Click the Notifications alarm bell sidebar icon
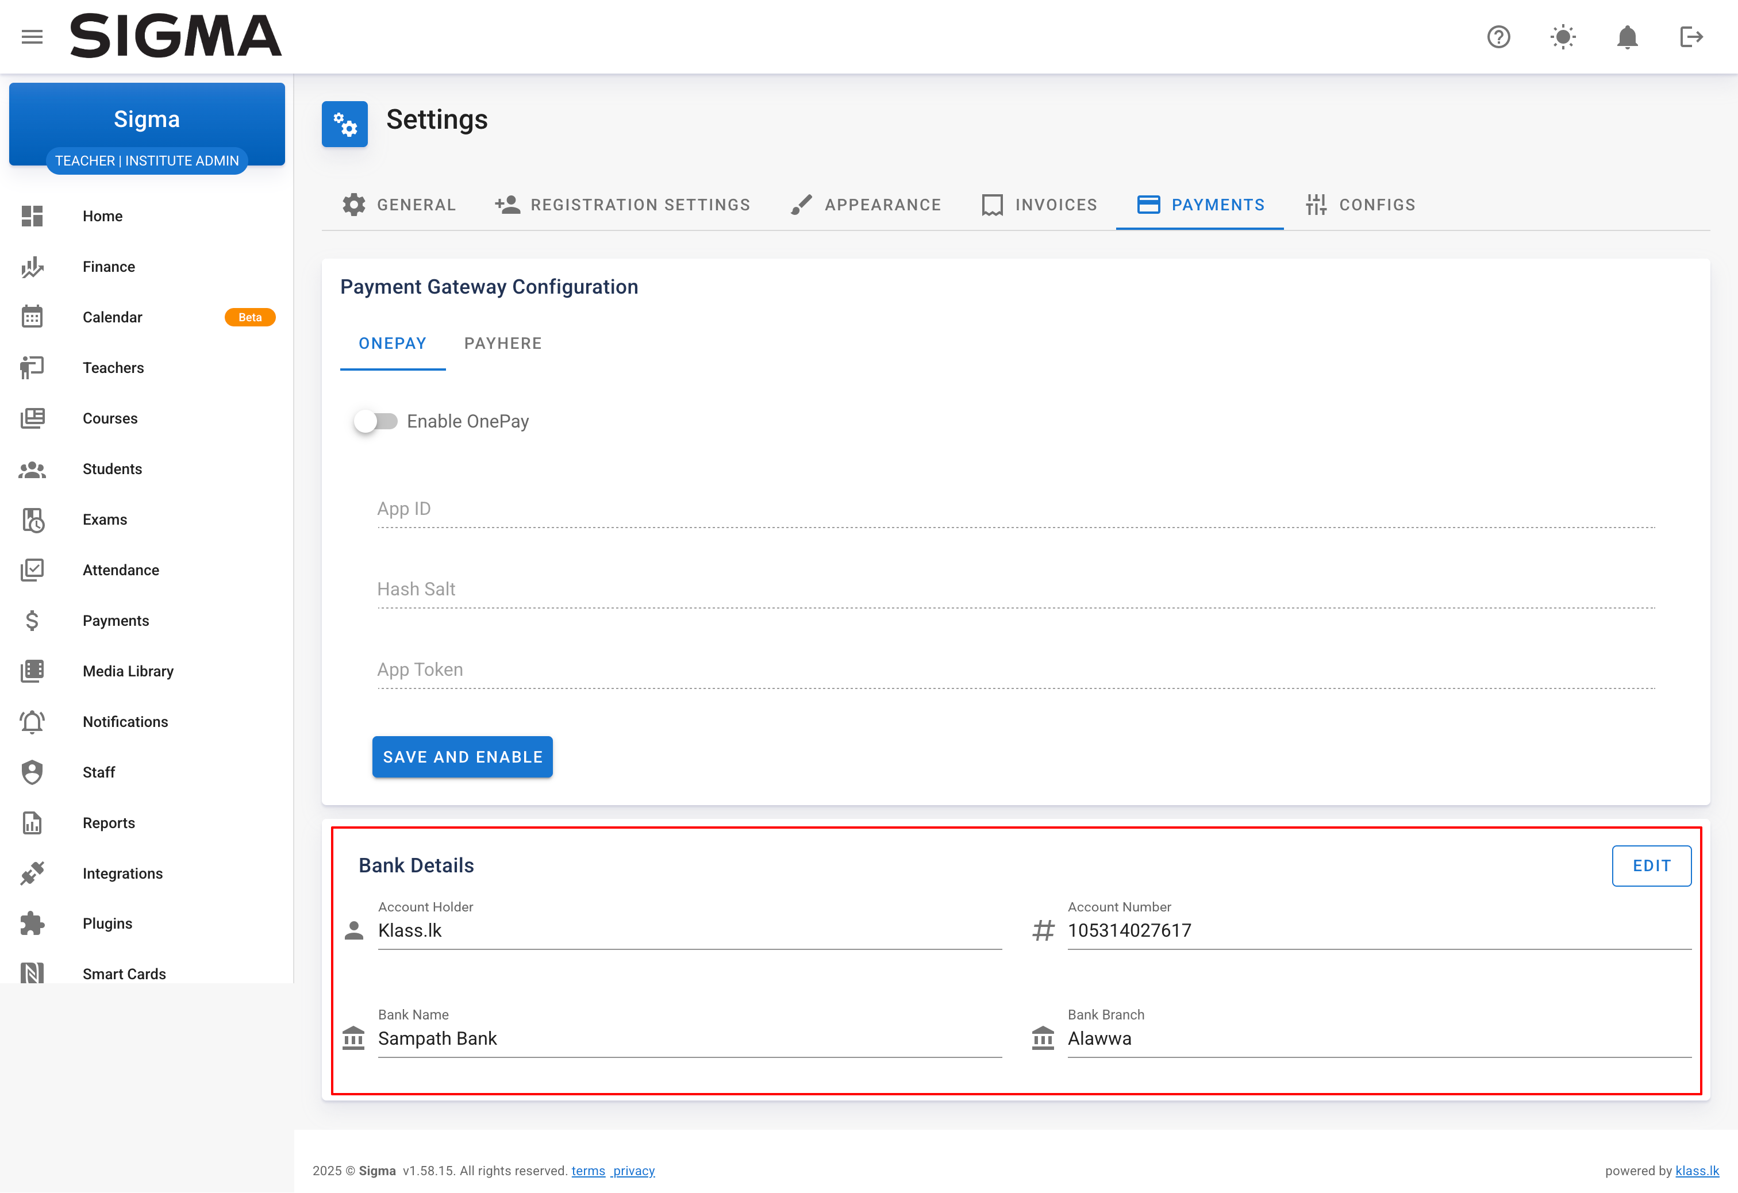Image resolution: width=1738 pixels, height=1193 pixels. click(32, 722)
